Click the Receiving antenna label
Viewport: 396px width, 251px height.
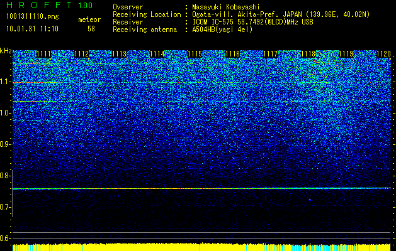click(x=145, y=29)
